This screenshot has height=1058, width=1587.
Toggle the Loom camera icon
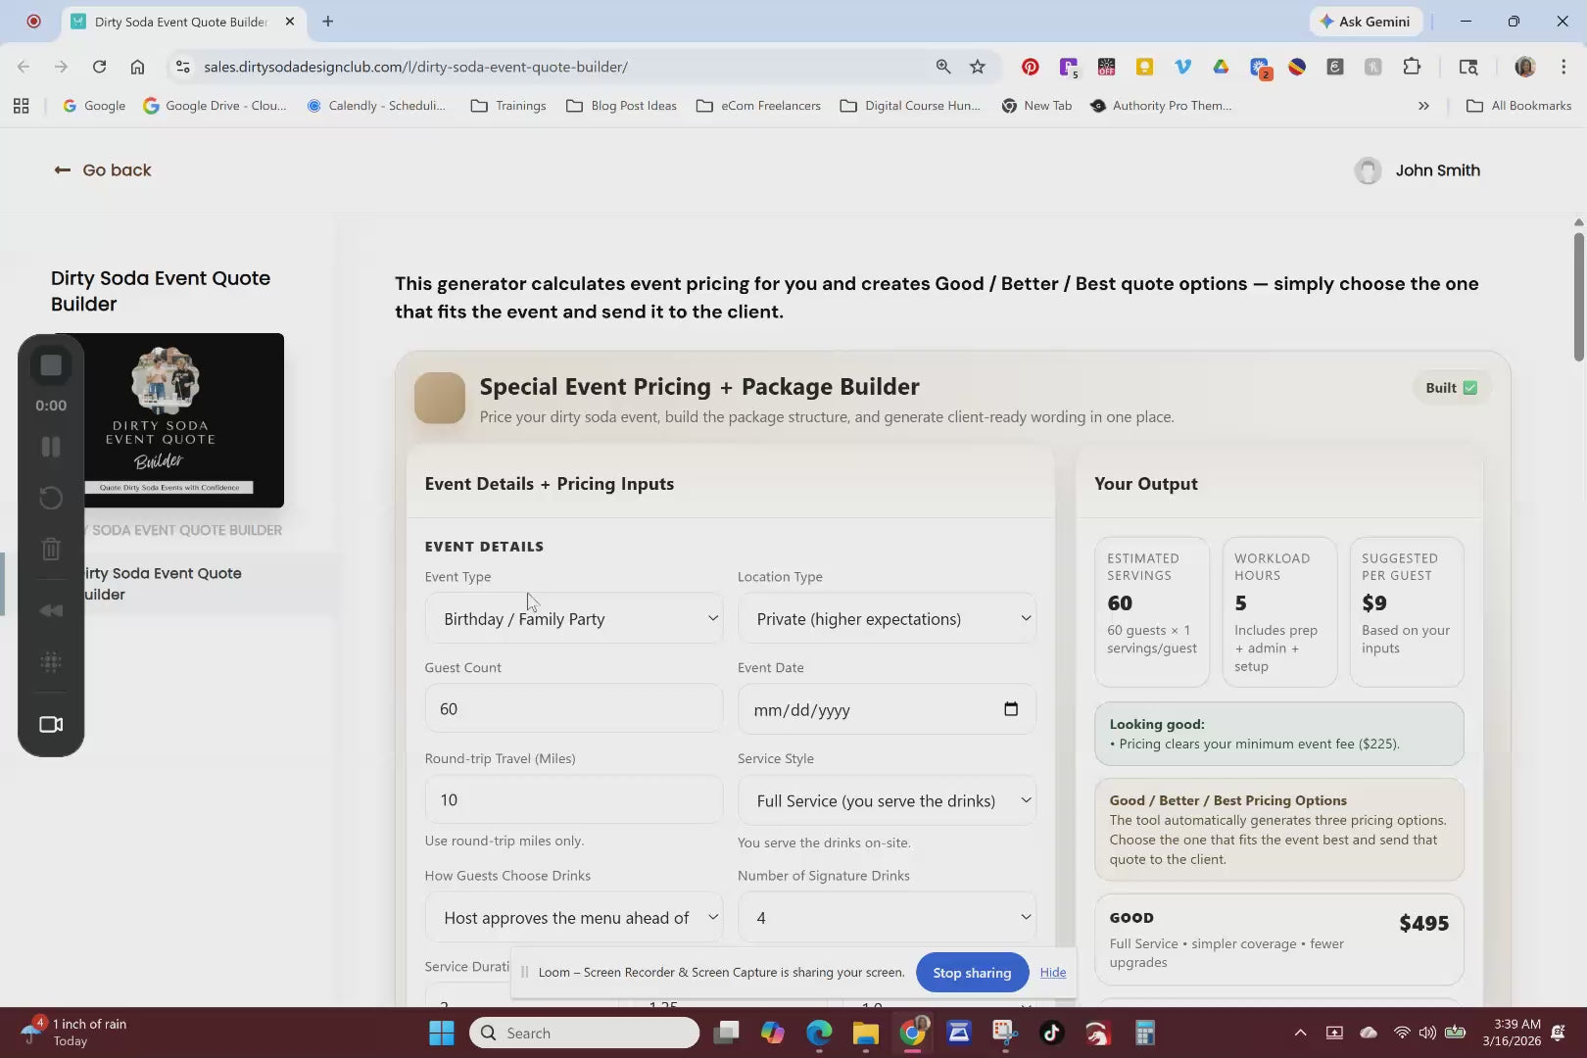(51, 724)
